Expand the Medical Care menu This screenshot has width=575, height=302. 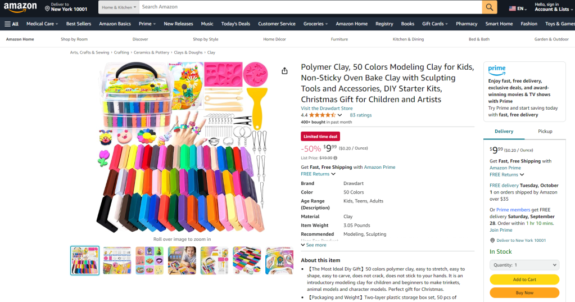coord(42,24)
